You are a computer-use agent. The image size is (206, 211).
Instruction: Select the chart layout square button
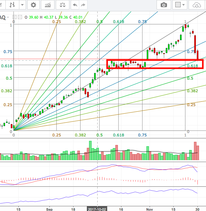(178, 5)
